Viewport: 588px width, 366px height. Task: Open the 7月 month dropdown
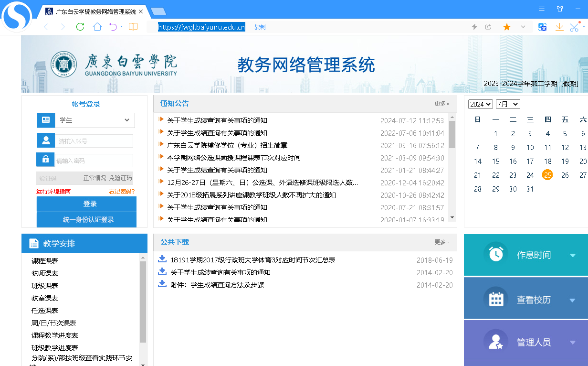coord(508,104)
